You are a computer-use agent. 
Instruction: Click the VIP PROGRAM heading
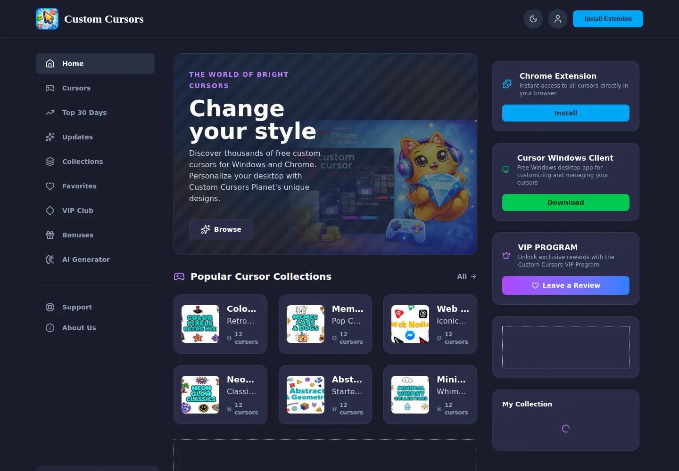548,247
